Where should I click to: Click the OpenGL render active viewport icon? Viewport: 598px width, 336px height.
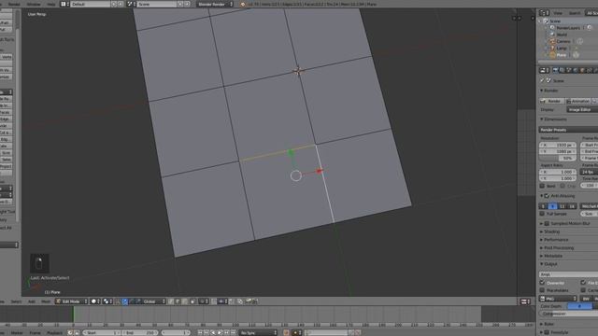pyautogui.click(x=249, y=301)
